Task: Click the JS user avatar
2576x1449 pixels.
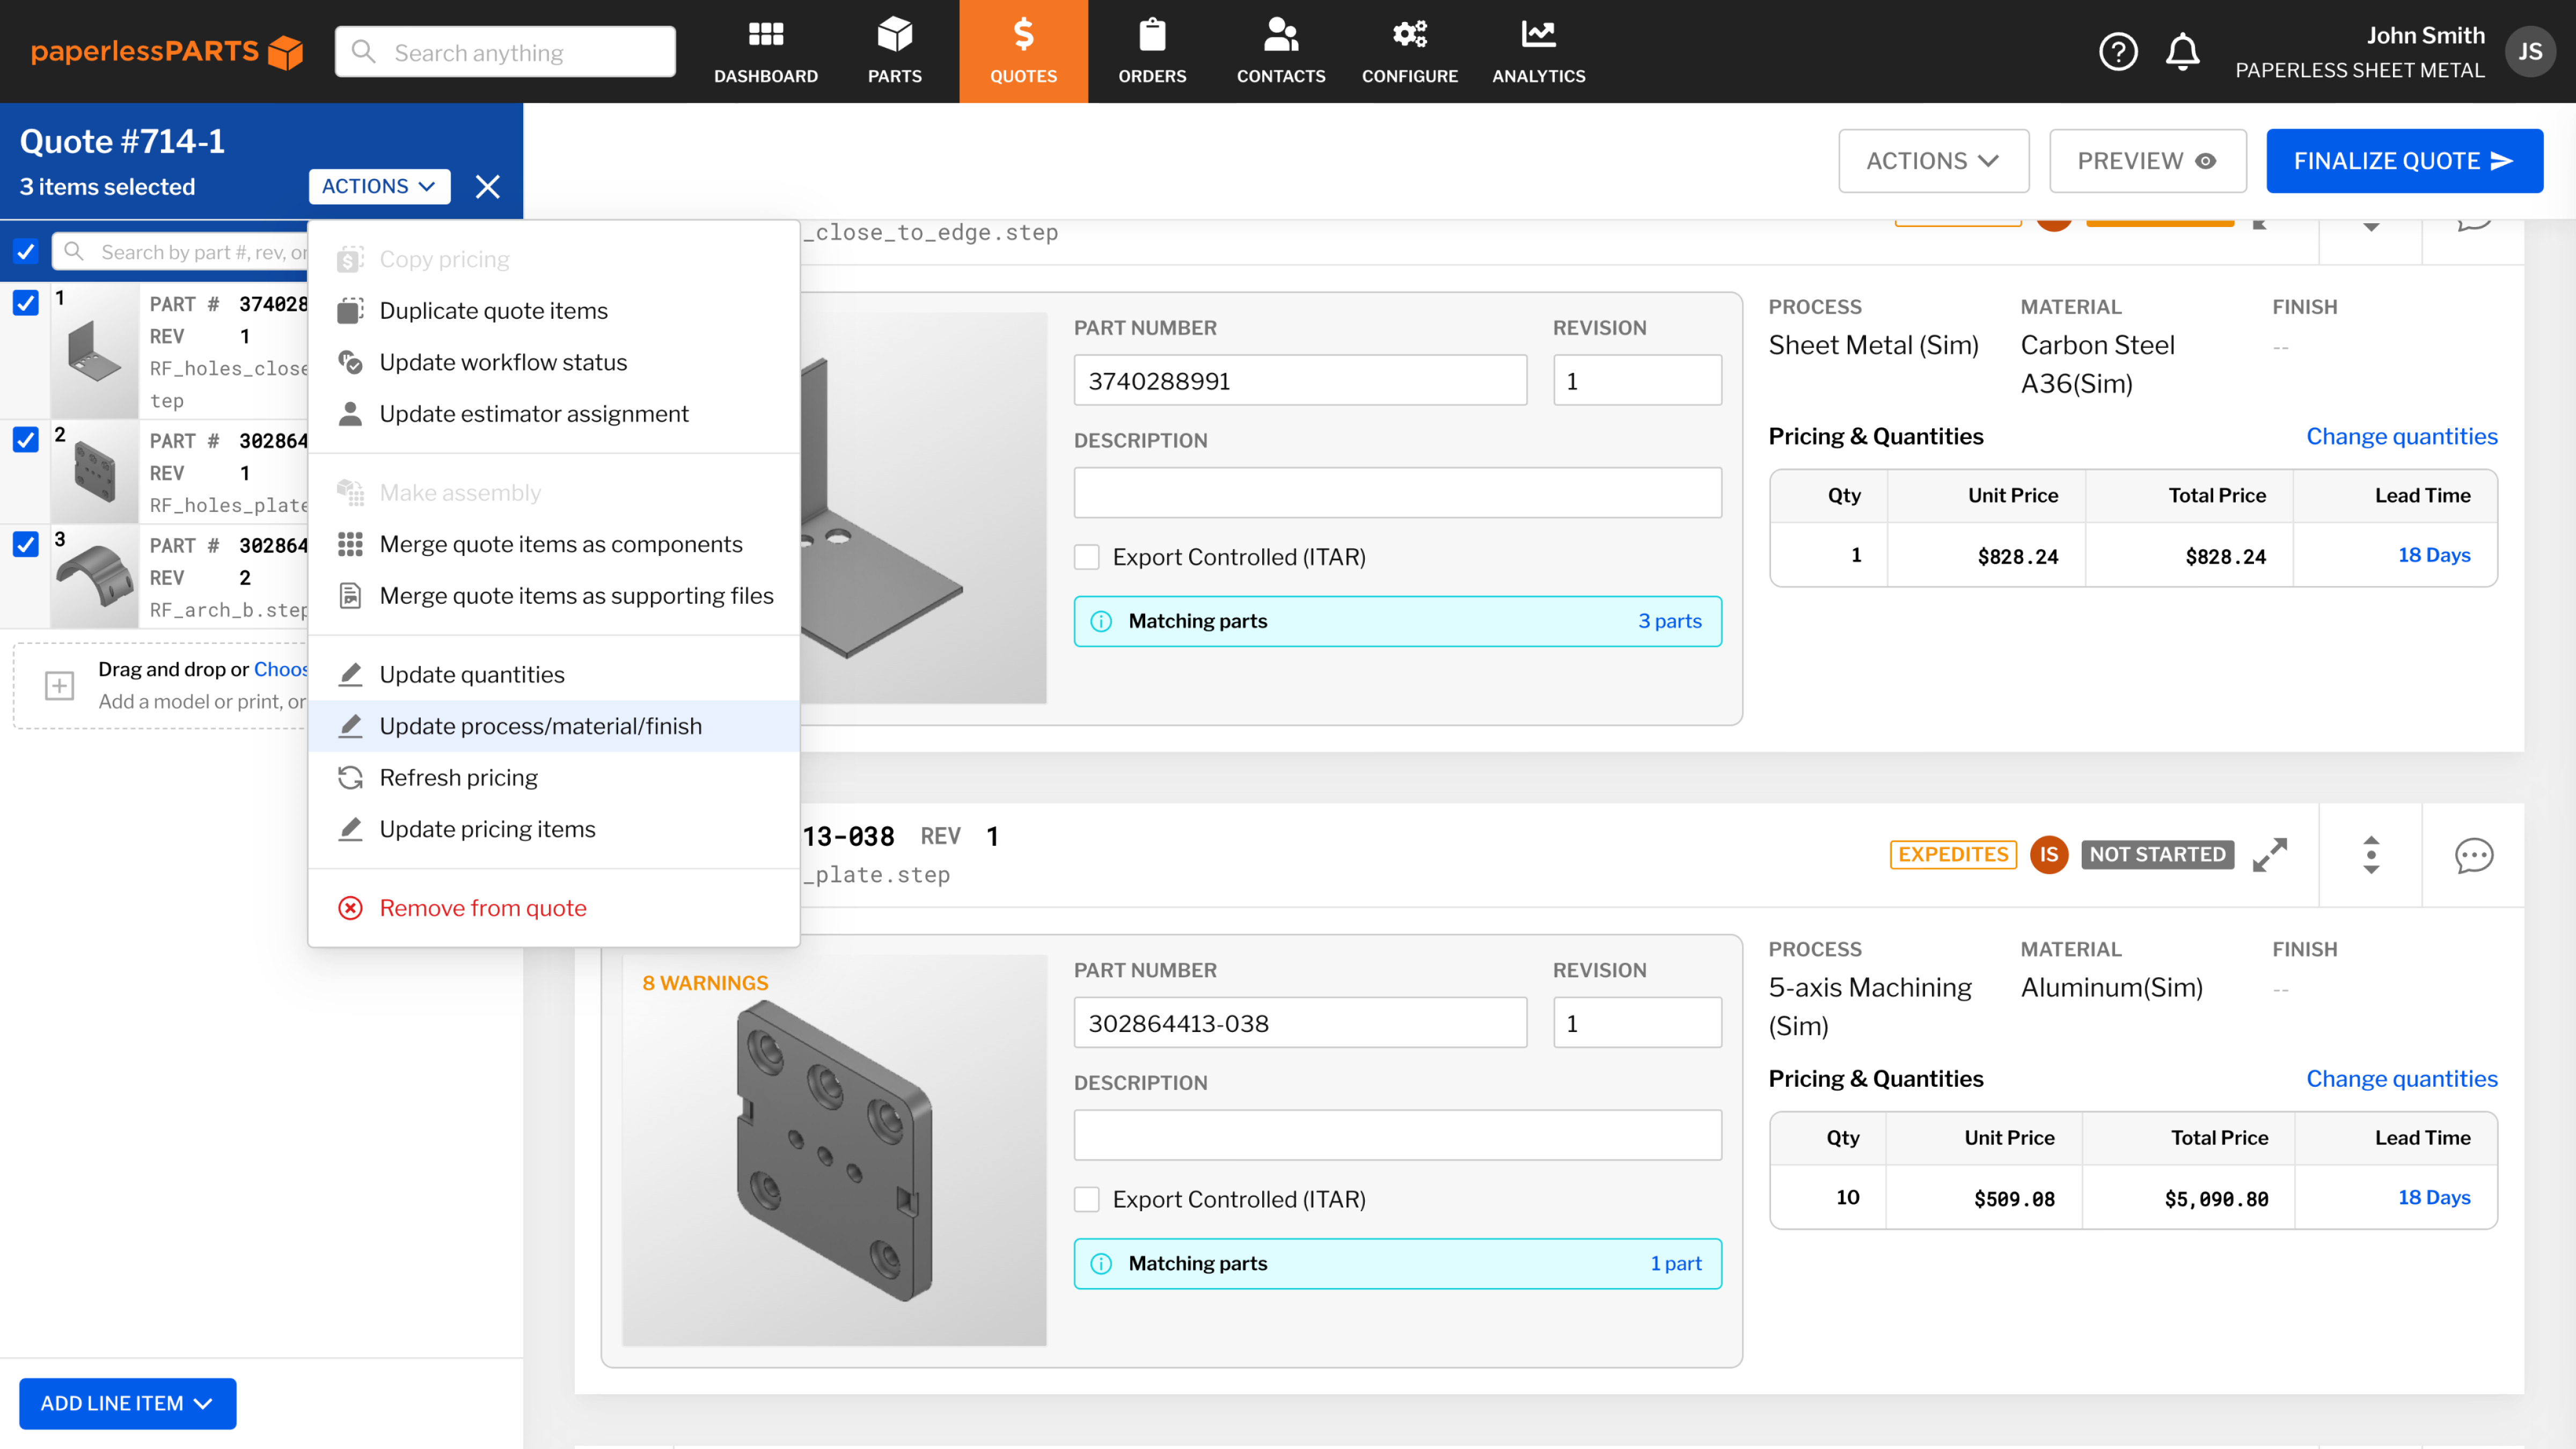Action: click(2529, 52)
